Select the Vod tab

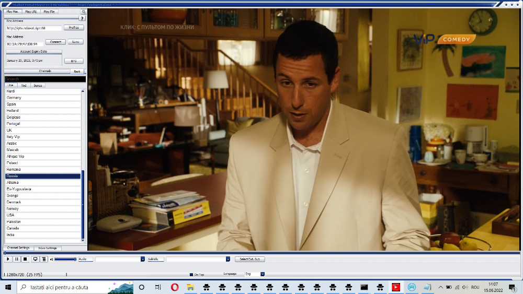pos(24,86)
